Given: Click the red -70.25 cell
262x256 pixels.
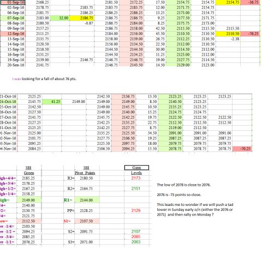Looking at the screenshot, I should tap(242, 149).
